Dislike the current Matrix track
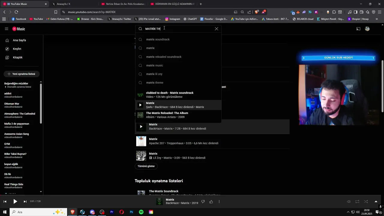384x216 pixels. (x=203, y=202)
